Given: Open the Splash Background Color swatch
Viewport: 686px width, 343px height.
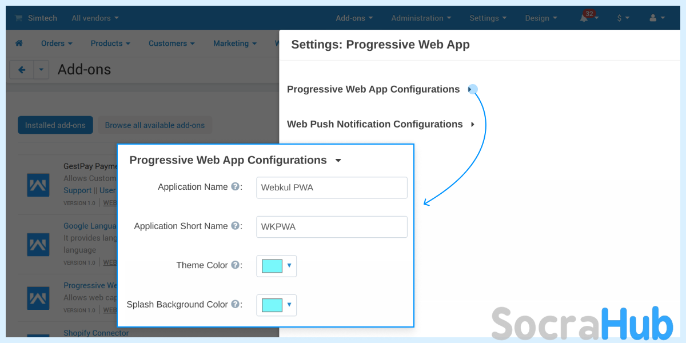Looking at the screenshot, I should (277, 305).
